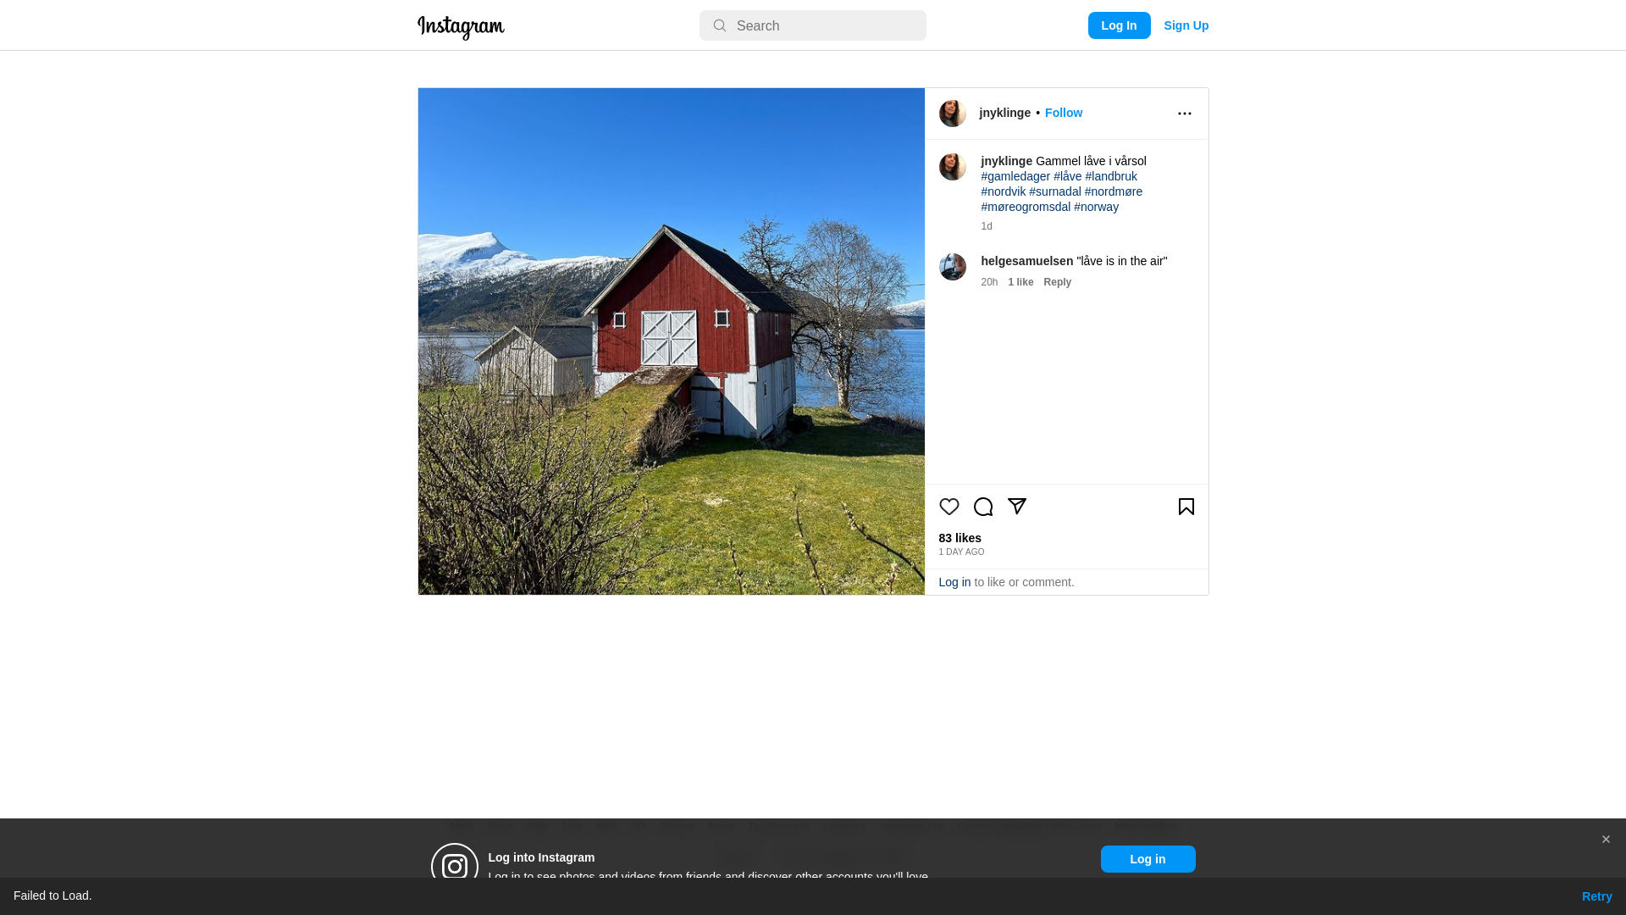Like the post with heart icon
This screenshot has width=1626, height=915.
tap(948, 507)
